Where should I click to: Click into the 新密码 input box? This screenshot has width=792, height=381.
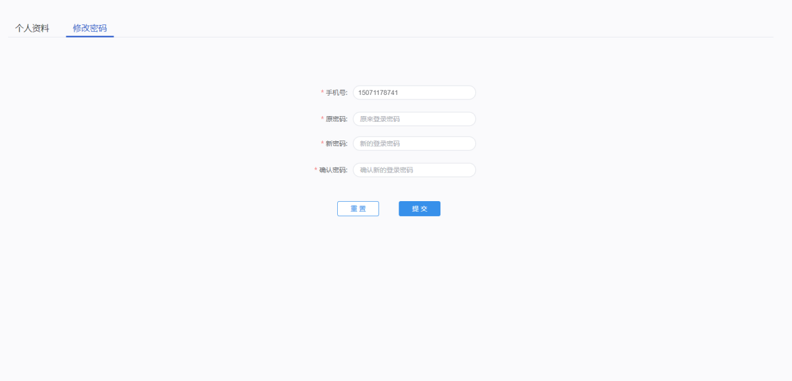pos(414,144)
